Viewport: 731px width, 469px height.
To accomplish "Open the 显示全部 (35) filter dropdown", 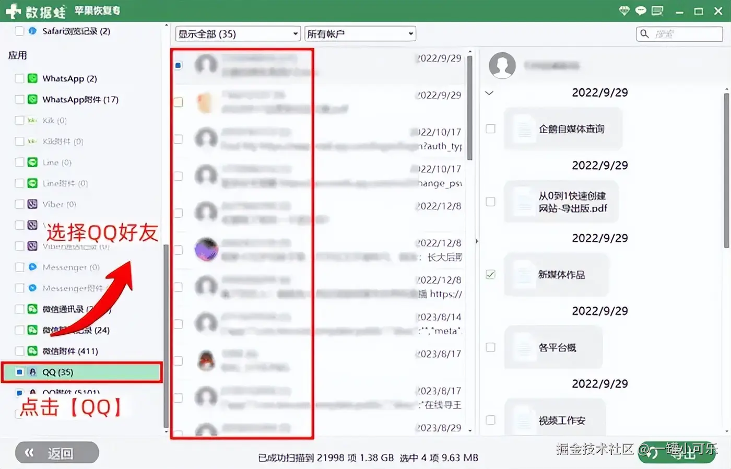I will point(238,34).
